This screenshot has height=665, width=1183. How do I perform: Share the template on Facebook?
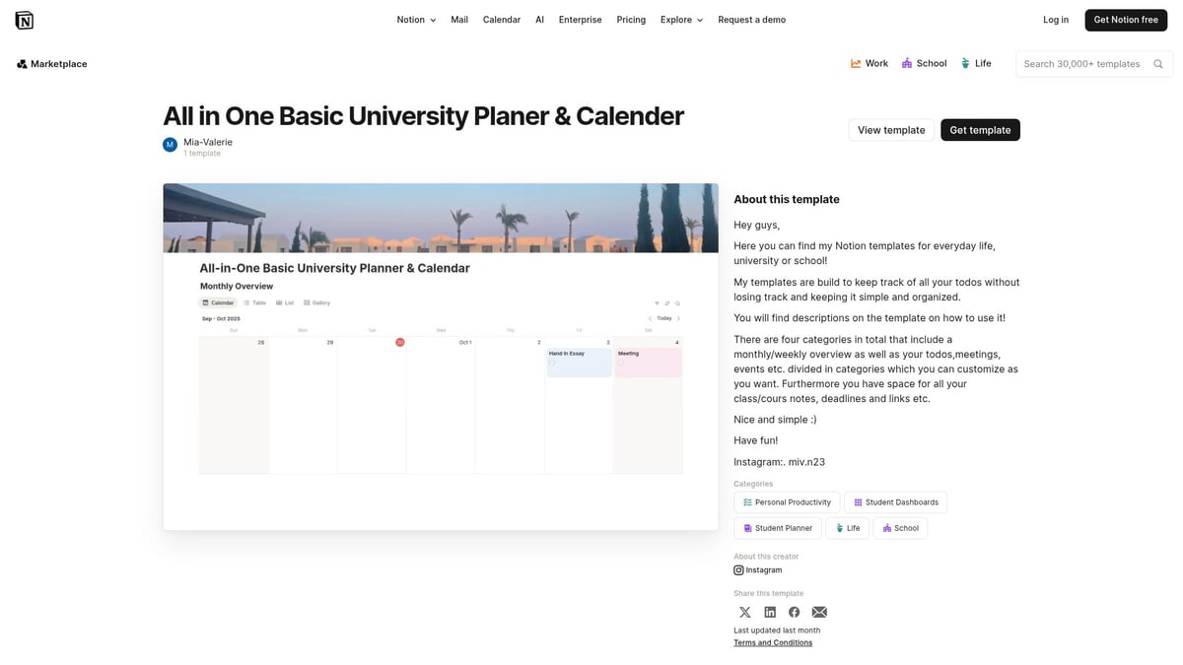[x=794, y=611]
